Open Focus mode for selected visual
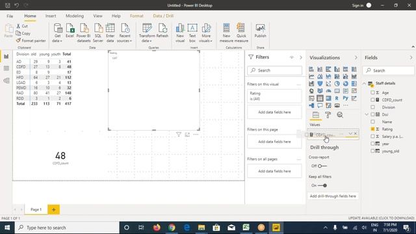The height and width of the screenshot is (234, 416). click(187, 135)
